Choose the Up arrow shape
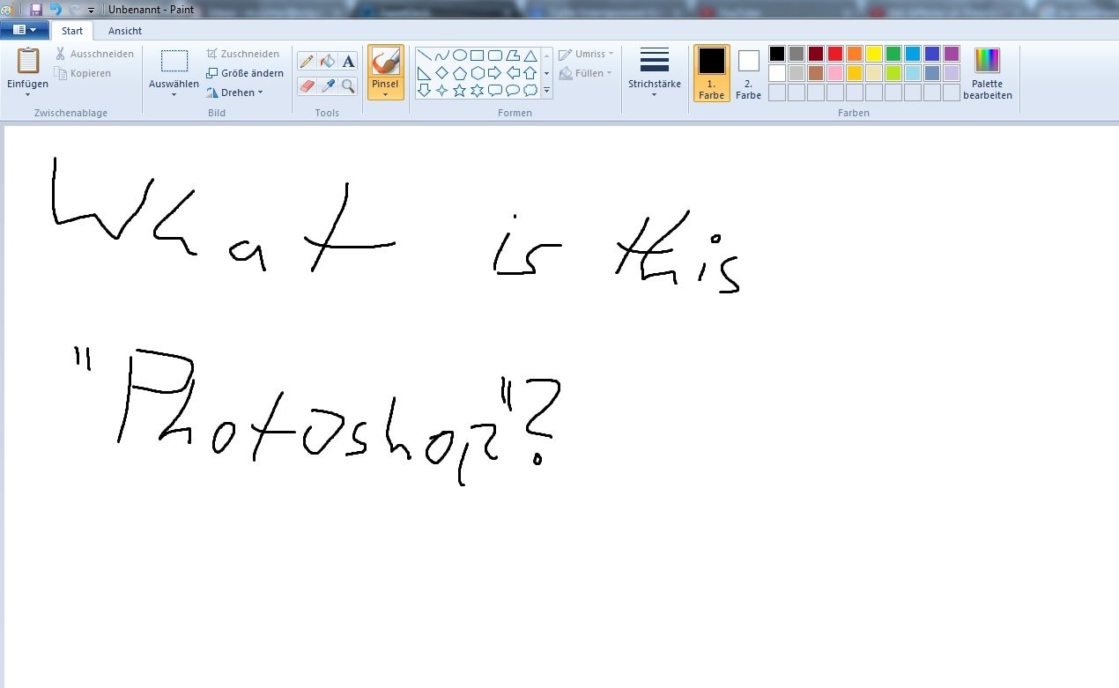This screenshot has height=688, width=1119. point(530,73)
